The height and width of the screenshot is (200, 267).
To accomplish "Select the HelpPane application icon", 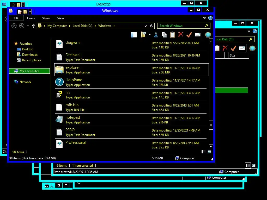I will (x=59, y=82).
